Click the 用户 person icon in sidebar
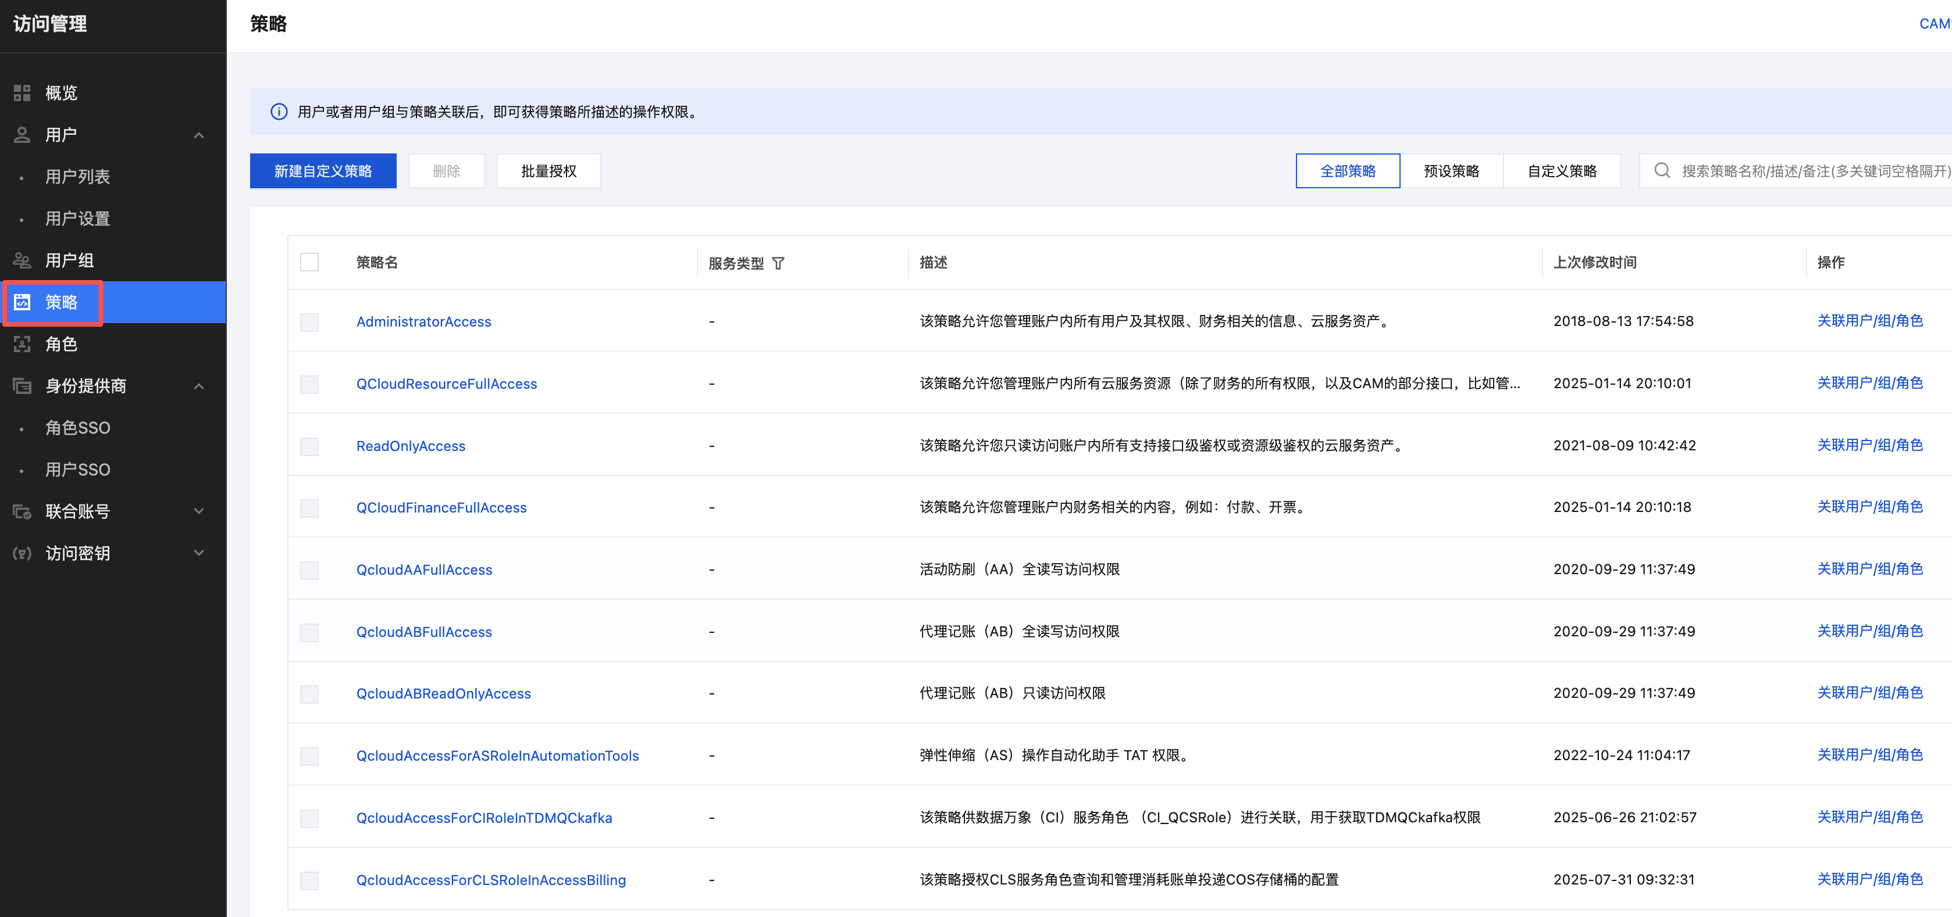 (x=22, y=135)
